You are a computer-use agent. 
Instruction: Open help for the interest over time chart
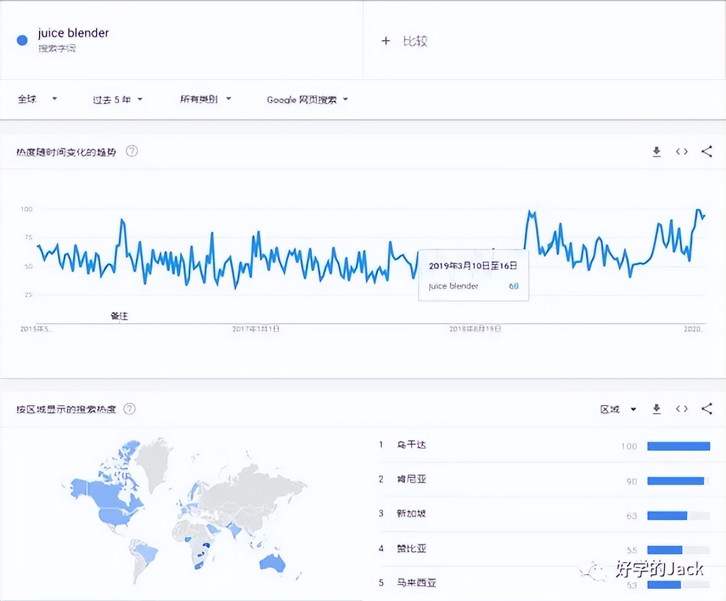coord(131,151)
